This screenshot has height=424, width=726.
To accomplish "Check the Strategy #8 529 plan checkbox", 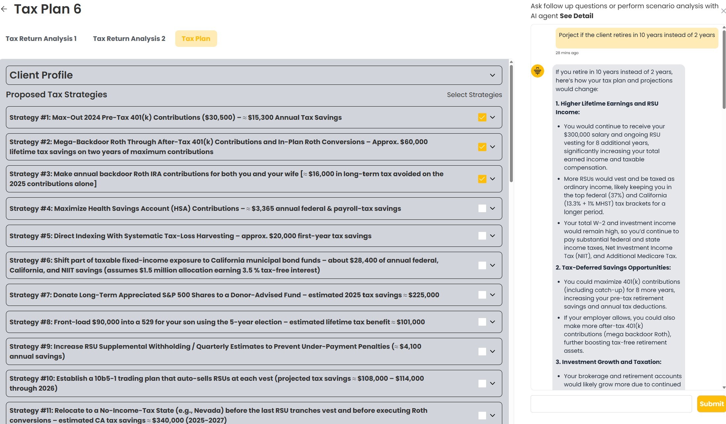I will pos(482,322).
